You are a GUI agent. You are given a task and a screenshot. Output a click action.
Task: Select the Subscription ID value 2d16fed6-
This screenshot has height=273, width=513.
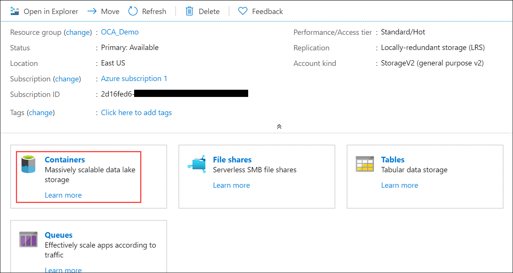pos(117,94)
